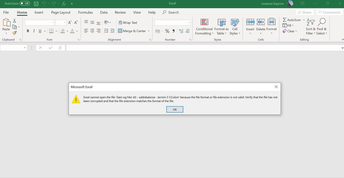344x178 pixels.
Task: Open the Help tab
Action: [x=152, y=12]
